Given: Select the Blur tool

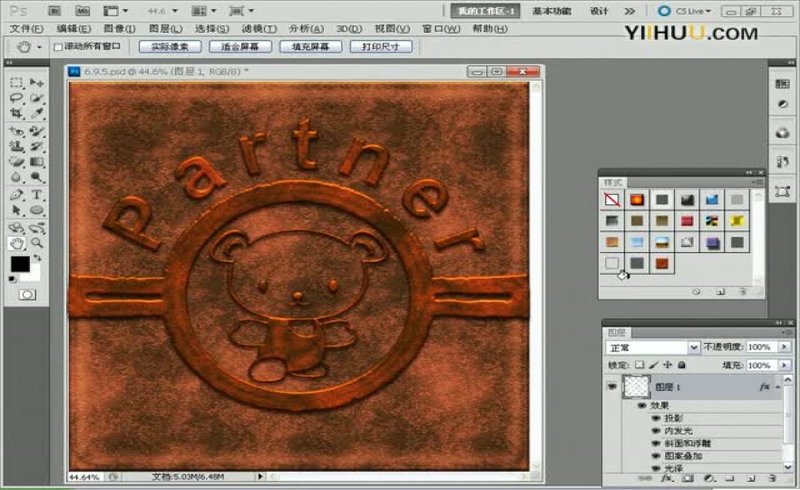Looking at the screenshot, I should 16,178.
